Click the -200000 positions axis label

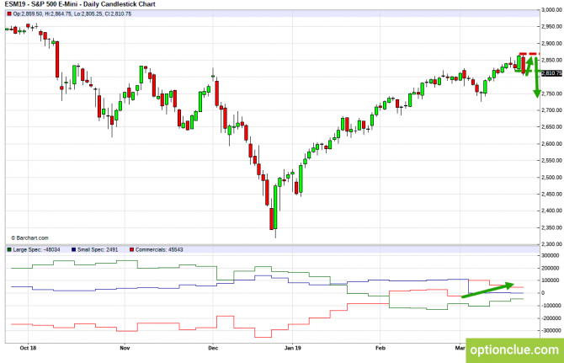tap(551, 318)
